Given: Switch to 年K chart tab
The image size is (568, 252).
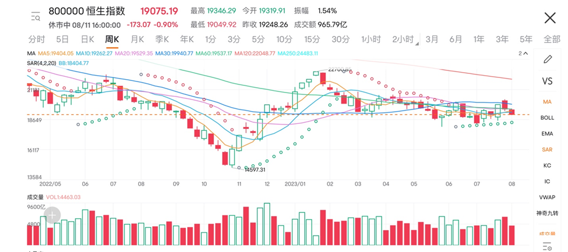Looking at the screenshot, I should (187, 39).
